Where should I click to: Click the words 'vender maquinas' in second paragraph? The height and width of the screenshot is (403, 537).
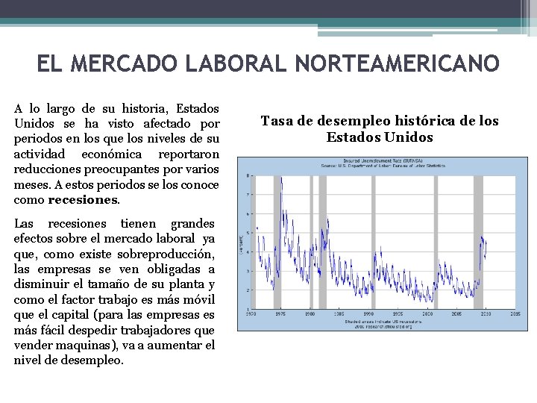click(x=63, y=345)
